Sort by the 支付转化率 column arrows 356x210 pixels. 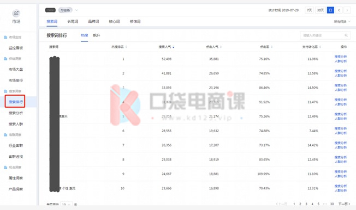tap(320, 47)
